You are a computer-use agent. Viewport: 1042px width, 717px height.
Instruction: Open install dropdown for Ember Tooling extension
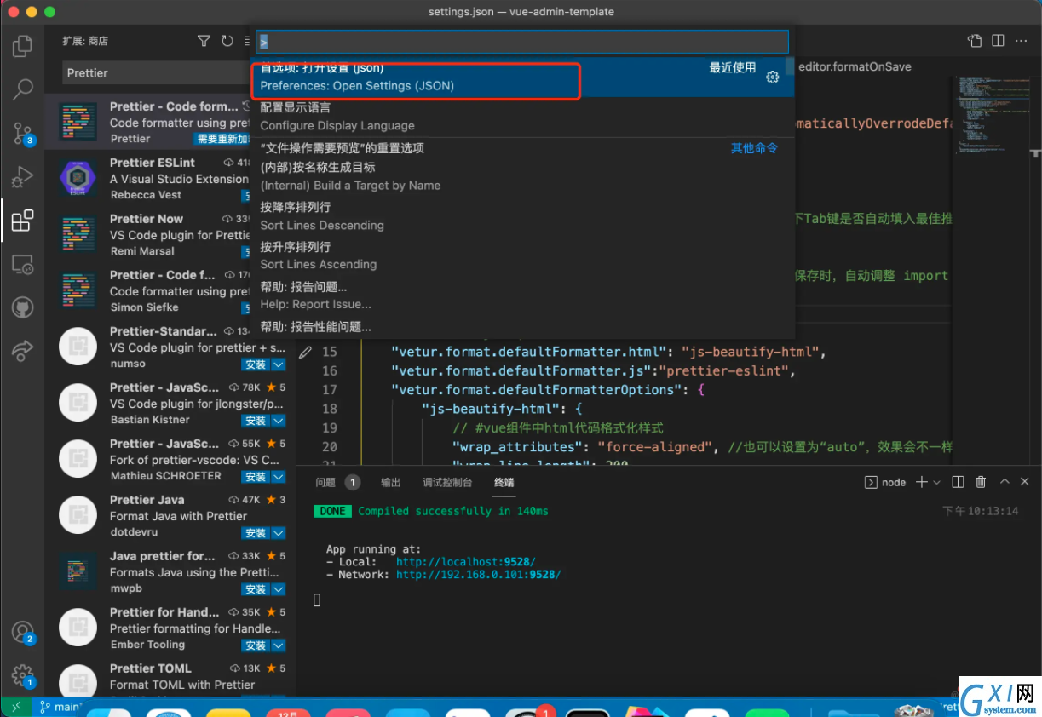coord(279,645)
